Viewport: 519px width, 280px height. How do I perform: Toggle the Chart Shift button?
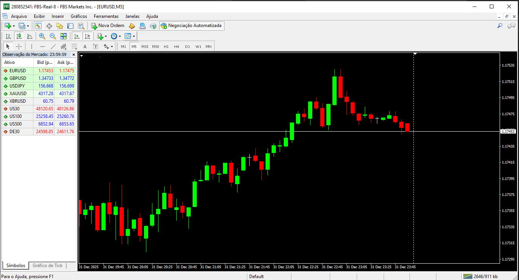tap(87, 36)
